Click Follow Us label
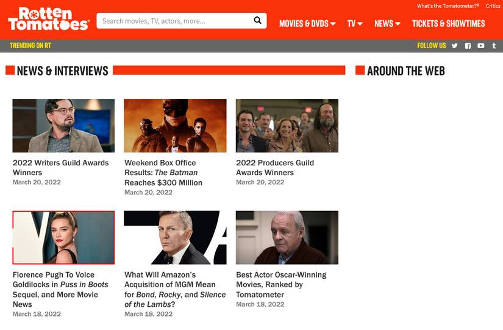The image size is (503, 330). (x=432, y=46)
